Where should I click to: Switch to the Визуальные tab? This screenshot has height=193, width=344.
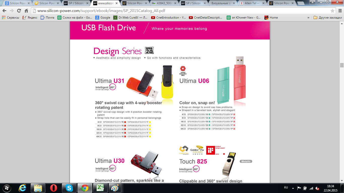click(x=223, y=3)
